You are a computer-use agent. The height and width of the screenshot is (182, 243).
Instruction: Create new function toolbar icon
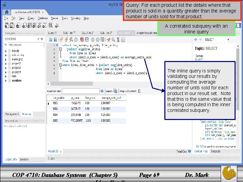click(x=45, y=25)
